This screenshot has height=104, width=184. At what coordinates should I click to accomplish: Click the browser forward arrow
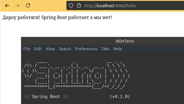[18, 5]
